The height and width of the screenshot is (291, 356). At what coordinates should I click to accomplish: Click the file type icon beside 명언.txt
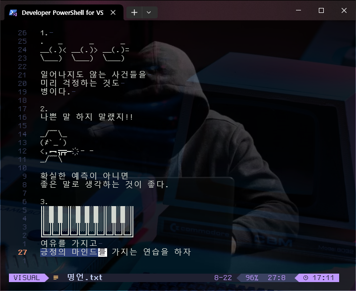(x=56, y=278)
